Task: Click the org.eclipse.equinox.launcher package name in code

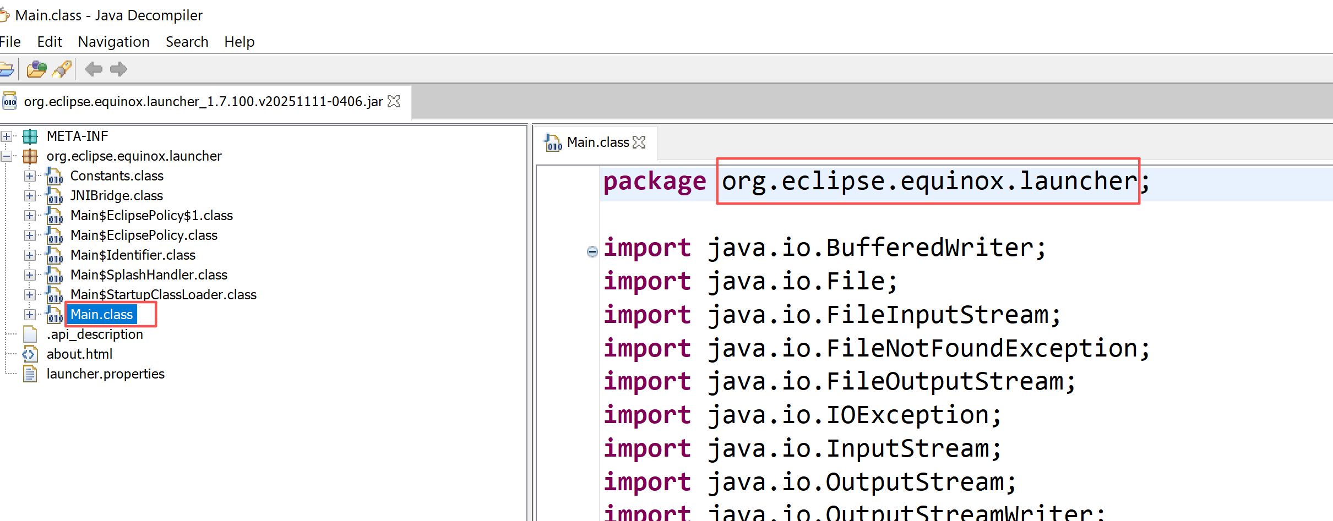Action: tap(929, 181)
